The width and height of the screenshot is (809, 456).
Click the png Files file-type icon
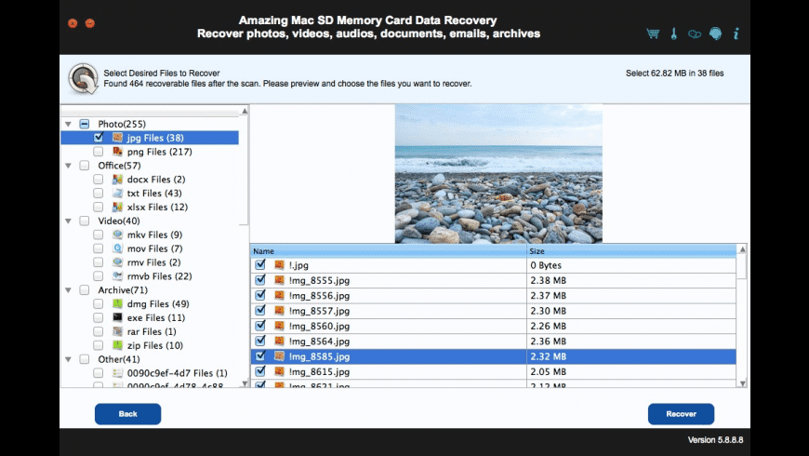point(118,152)
